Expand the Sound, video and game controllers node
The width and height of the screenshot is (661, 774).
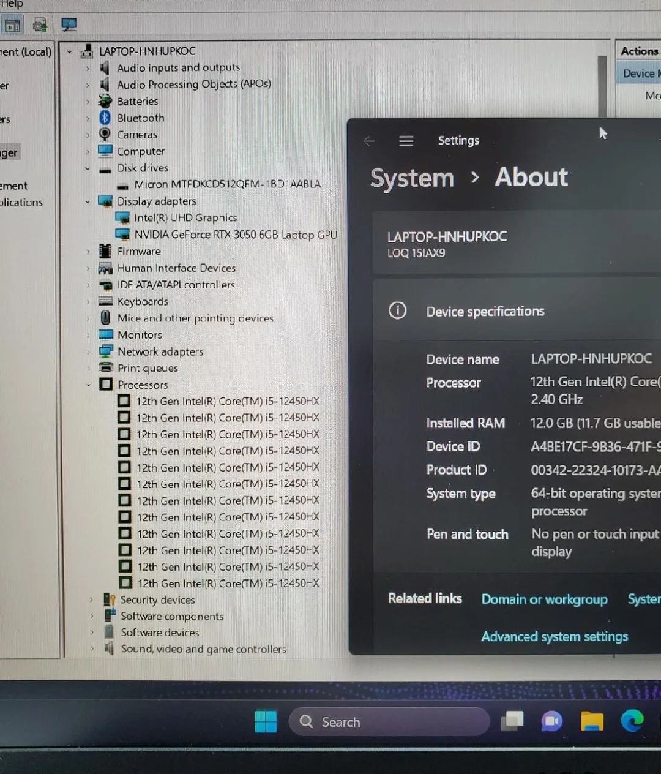tap(92, 648)
